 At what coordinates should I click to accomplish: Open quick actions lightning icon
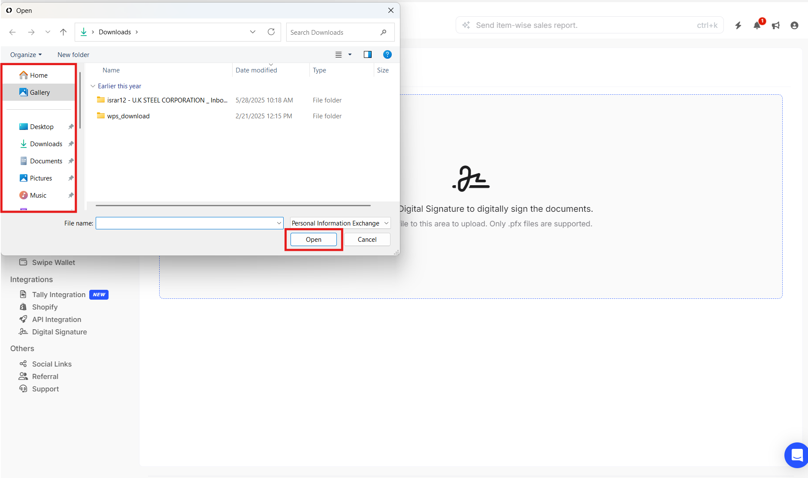click(738, 25)
